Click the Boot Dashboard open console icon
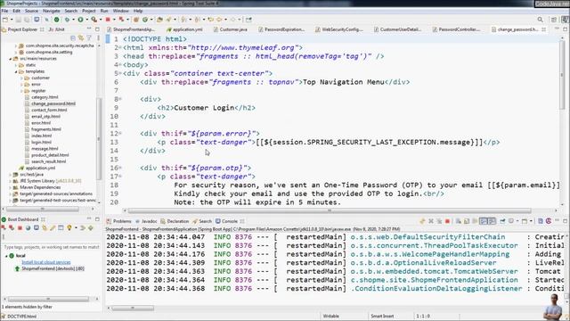Viewport: 570px width, 321px height. coord(37,228)
